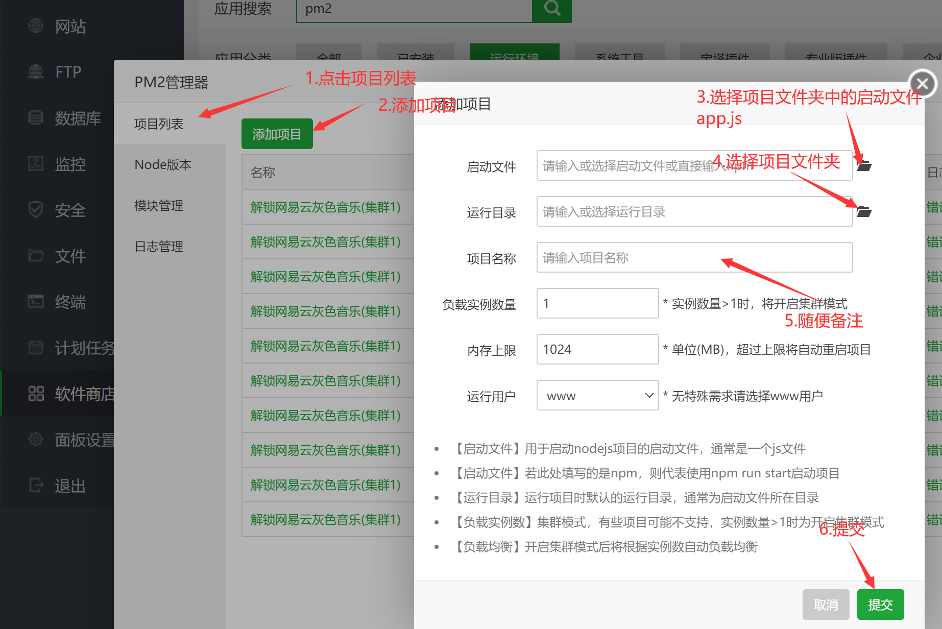
Task: Click the search magnifier icon
Action: tap(552, 8)
